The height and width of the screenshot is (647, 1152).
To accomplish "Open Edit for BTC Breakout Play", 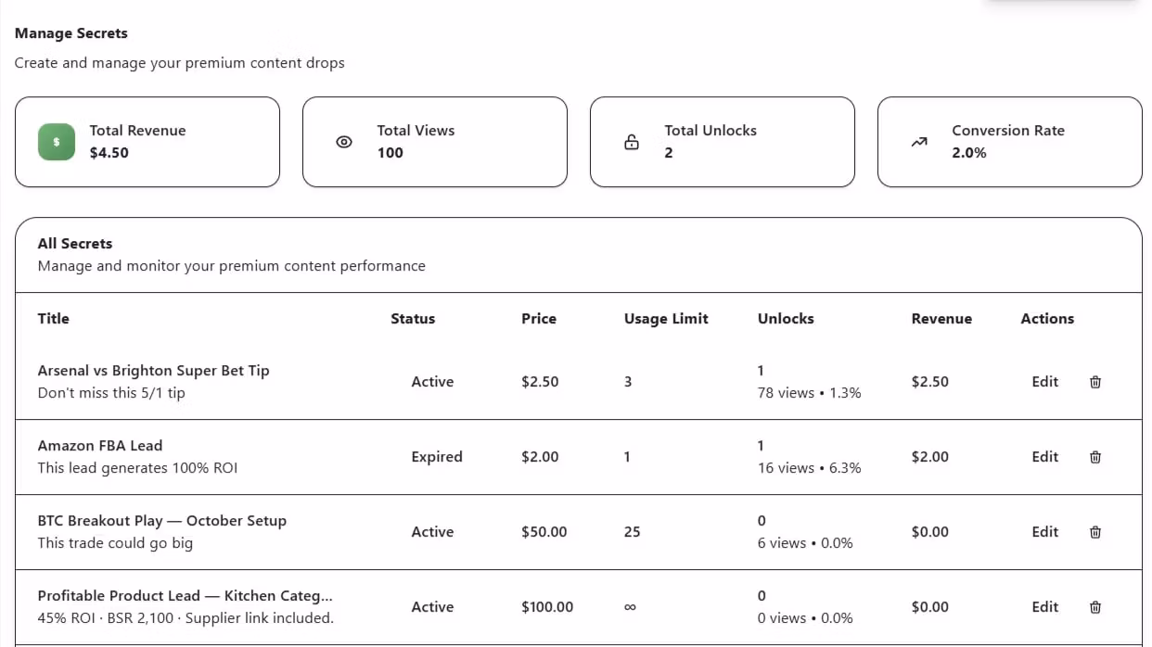I will click(x=1044, y=532).
